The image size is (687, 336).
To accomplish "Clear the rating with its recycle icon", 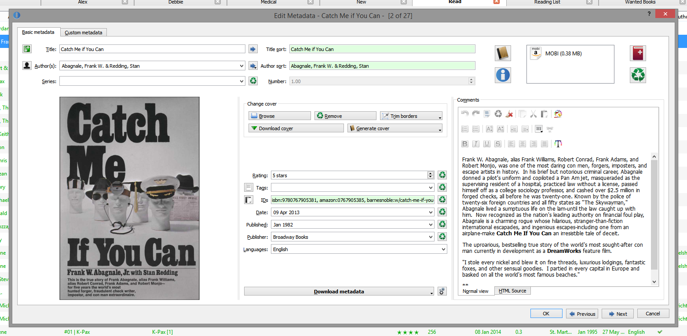I will [x=442, y=175].
